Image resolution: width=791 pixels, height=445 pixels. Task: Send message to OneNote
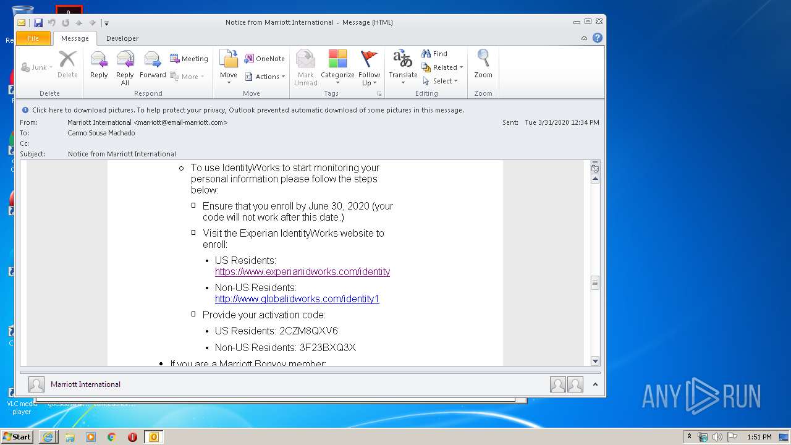coord(264,59)
